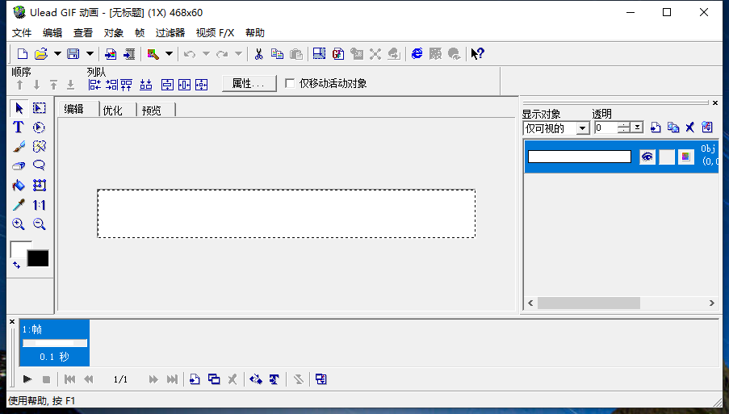
Task: Click the Add video icon in toolbar
Action: coord(129,54)
